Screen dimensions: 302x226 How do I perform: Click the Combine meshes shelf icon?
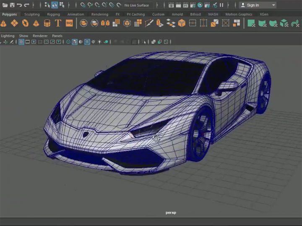tap(83, 23)
